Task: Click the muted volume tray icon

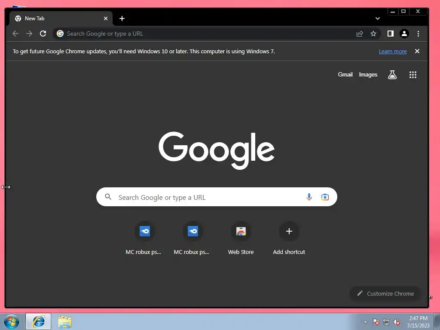Action: pyautogui.click(x=397, y=322)
